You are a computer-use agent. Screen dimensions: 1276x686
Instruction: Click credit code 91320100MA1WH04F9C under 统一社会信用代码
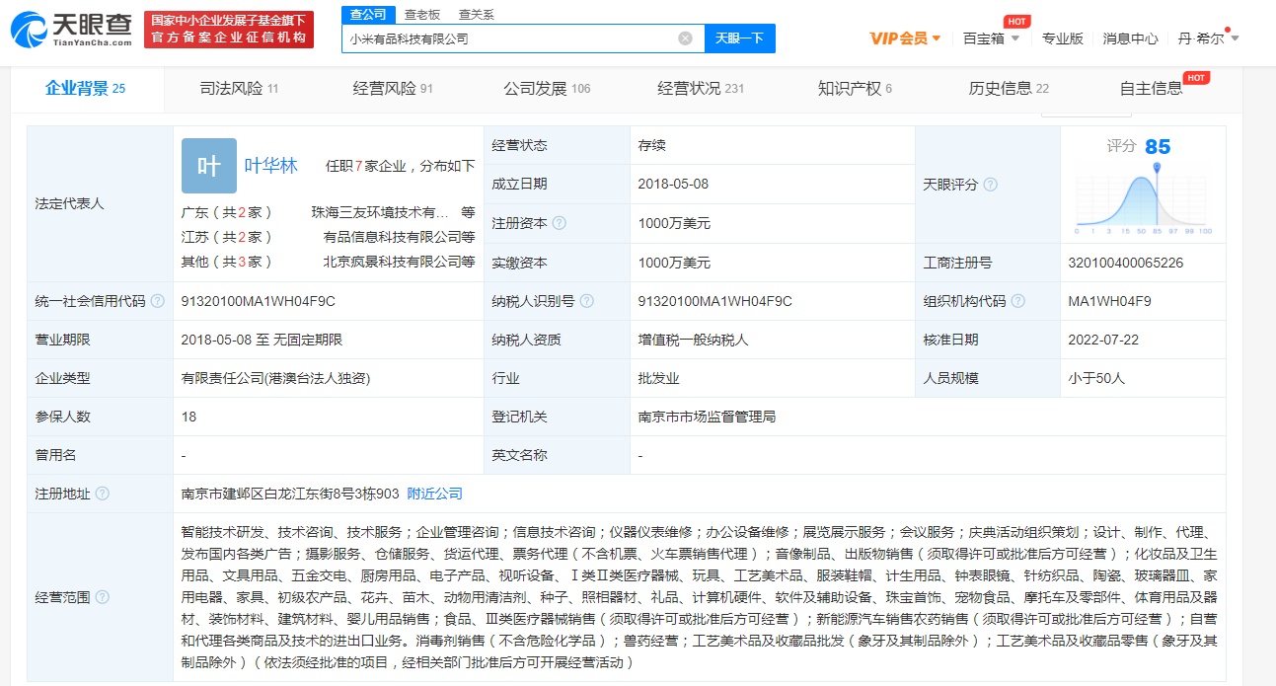(x=259, y=301)
